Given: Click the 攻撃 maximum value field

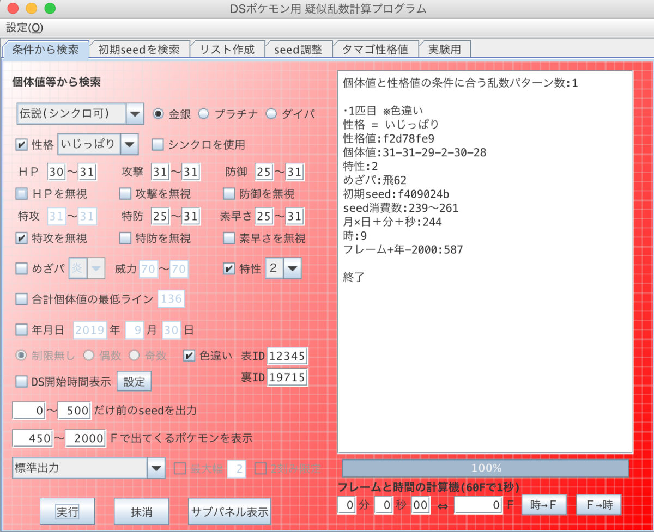Looking at the screenshot, I should [191, 173].
